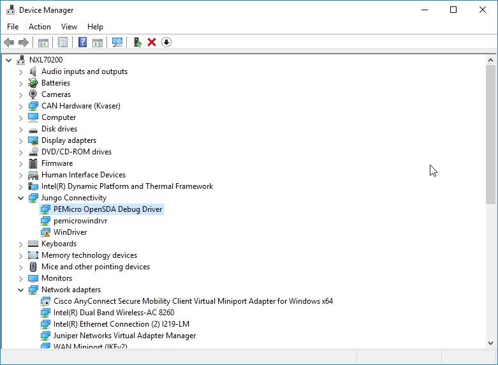
Task: Click the Display adapters icon
Action: [33, 140]
